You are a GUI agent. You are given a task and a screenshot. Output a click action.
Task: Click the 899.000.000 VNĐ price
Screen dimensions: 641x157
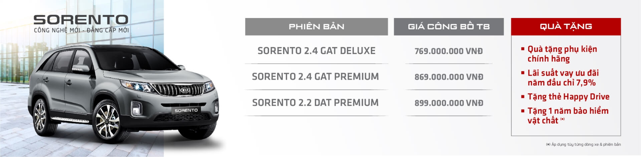click(449, 103)
